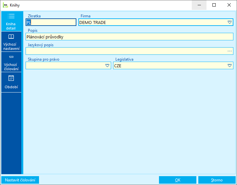
Task: Click the Nastavit číslování button
Action: [x=20, y=180]
